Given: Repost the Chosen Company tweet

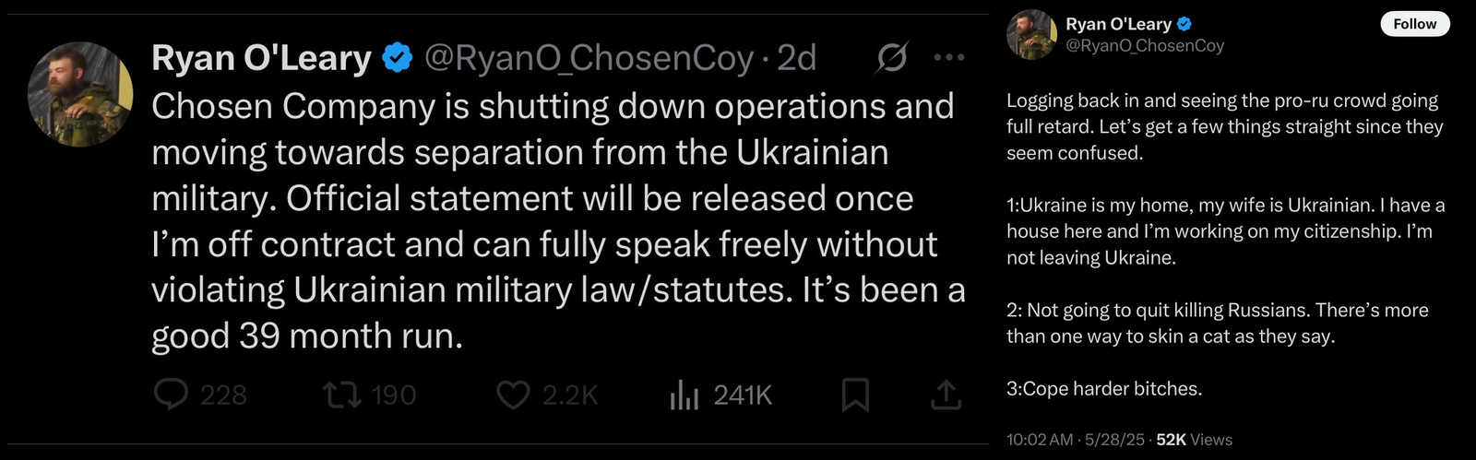Looking at the screenshot, I should [341, 395].
